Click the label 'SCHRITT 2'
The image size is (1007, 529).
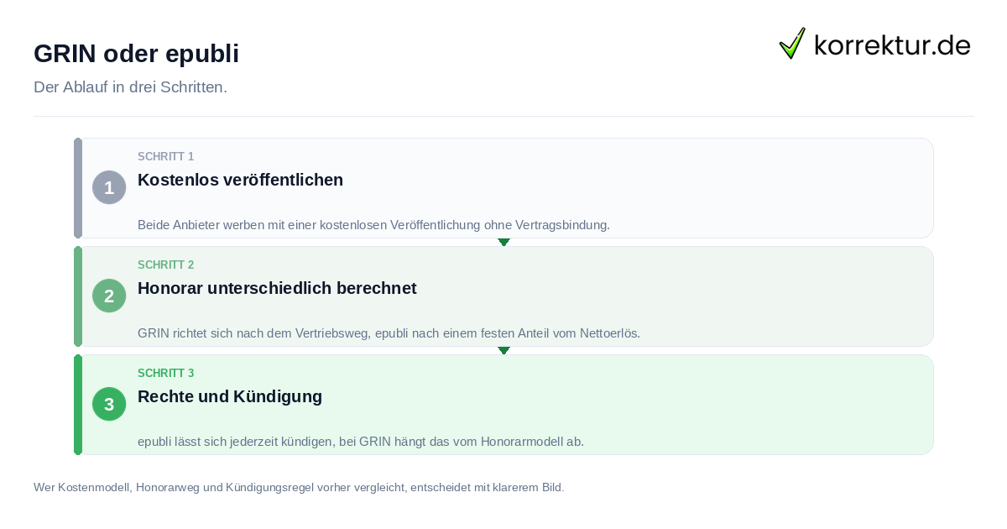tap(166, 265)
